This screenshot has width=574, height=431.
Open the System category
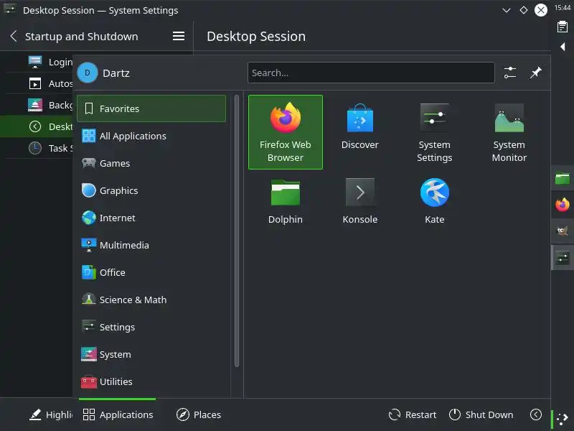point(151,354)
